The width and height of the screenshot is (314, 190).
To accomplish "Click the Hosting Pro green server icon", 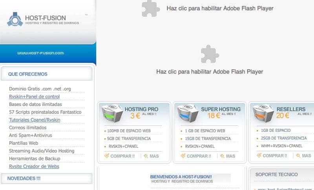I will (x=112, y=113).
